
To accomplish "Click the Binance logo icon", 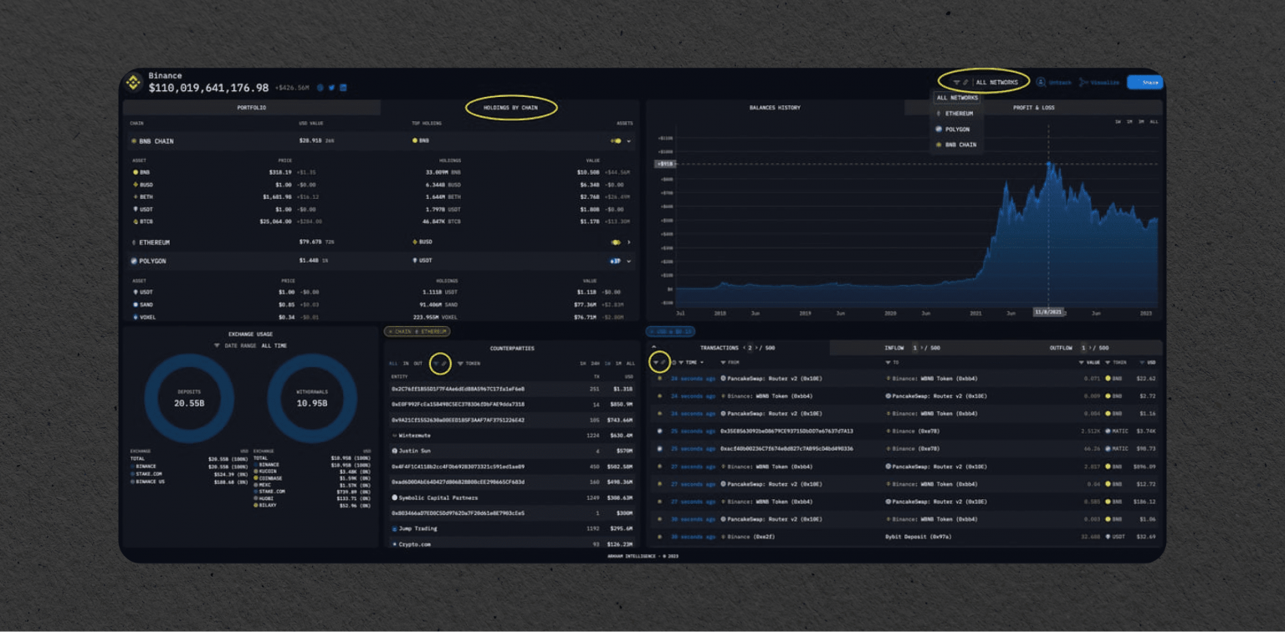I will (x=135, y=81).
